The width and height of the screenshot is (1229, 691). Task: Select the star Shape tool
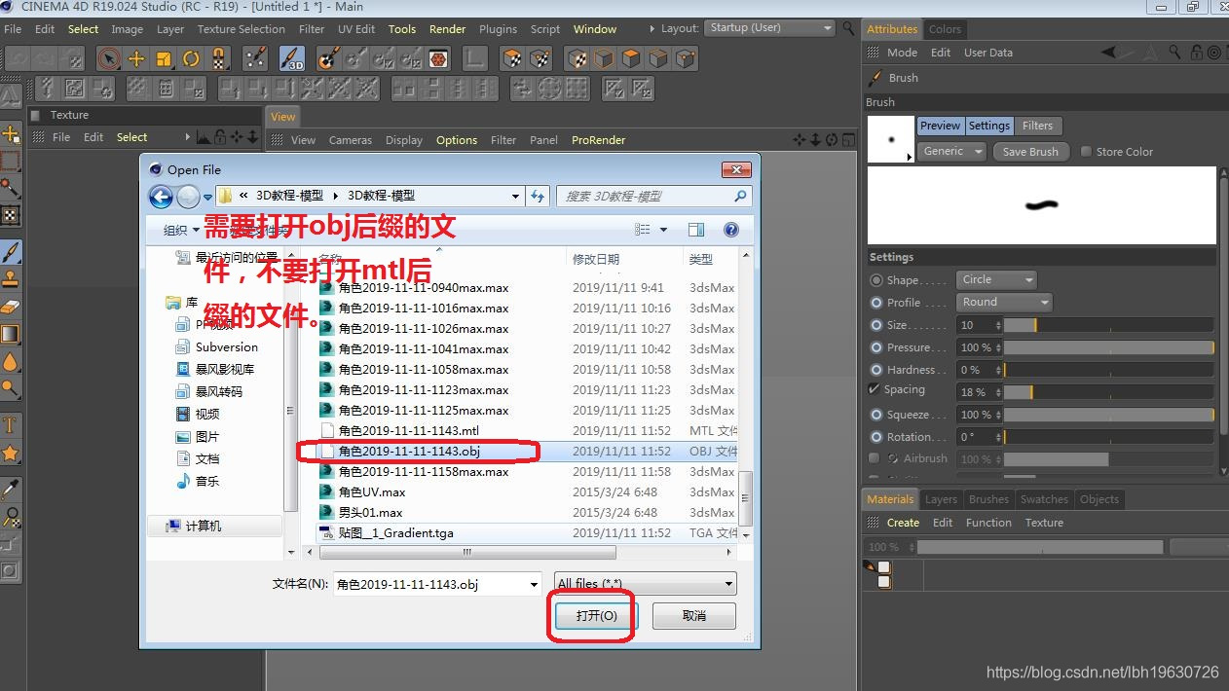11,453
